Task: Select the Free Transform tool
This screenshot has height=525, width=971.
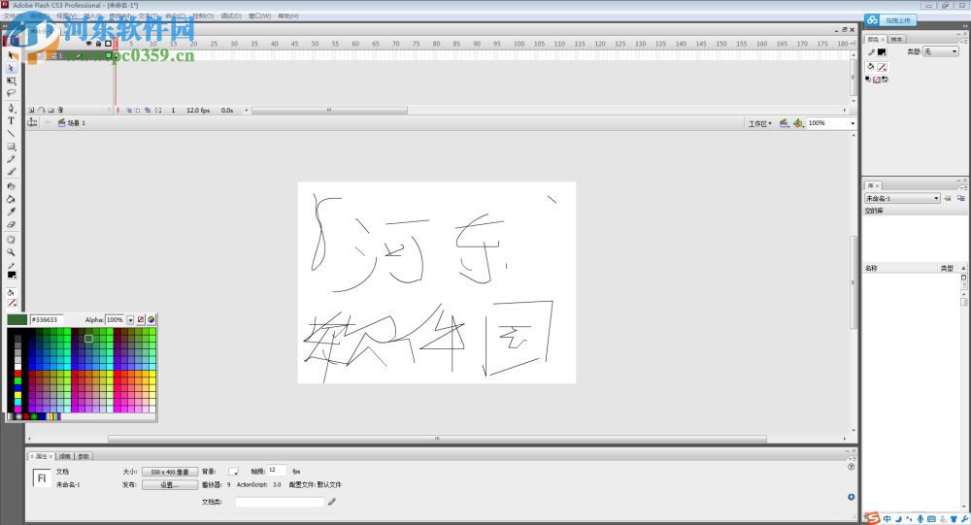Action: point(11,81)
